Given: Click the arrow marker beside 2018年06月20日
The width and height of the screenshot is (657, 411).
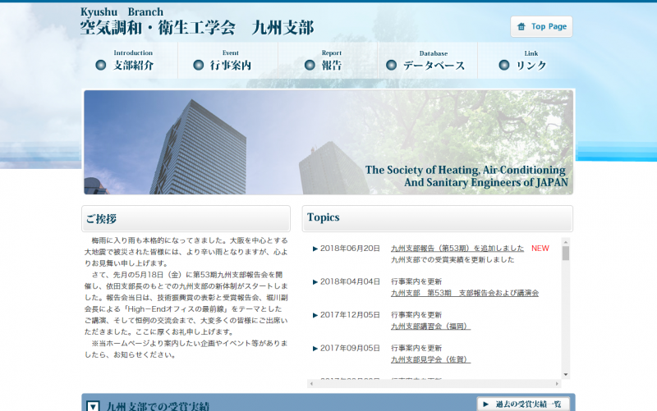Looking at the screenshot, I should tap(315, 249).
